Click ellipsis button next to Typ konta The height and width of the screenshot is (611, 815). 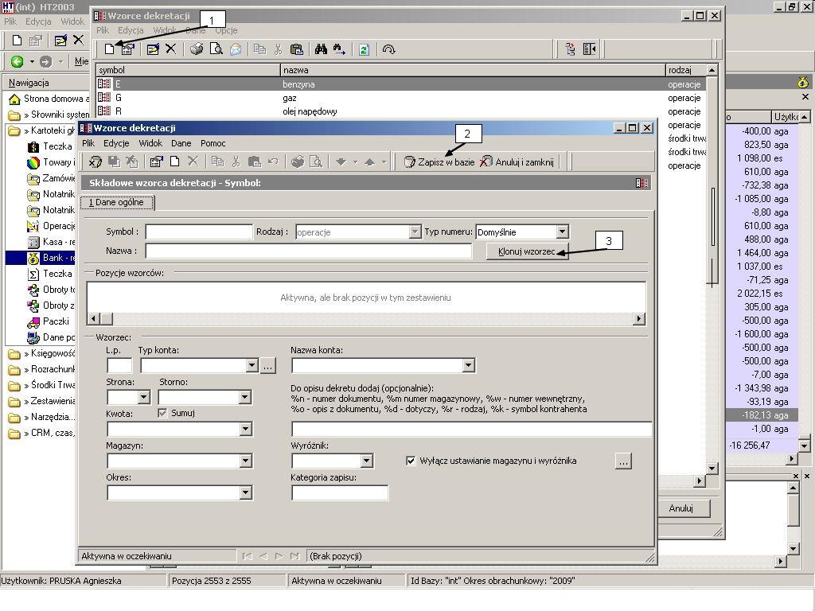pyautogui.click(x=267, y=365)
